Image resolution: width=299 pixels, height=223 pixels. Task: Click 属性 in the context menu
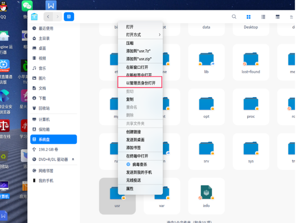pyautogui.click(x=130, y=189)
